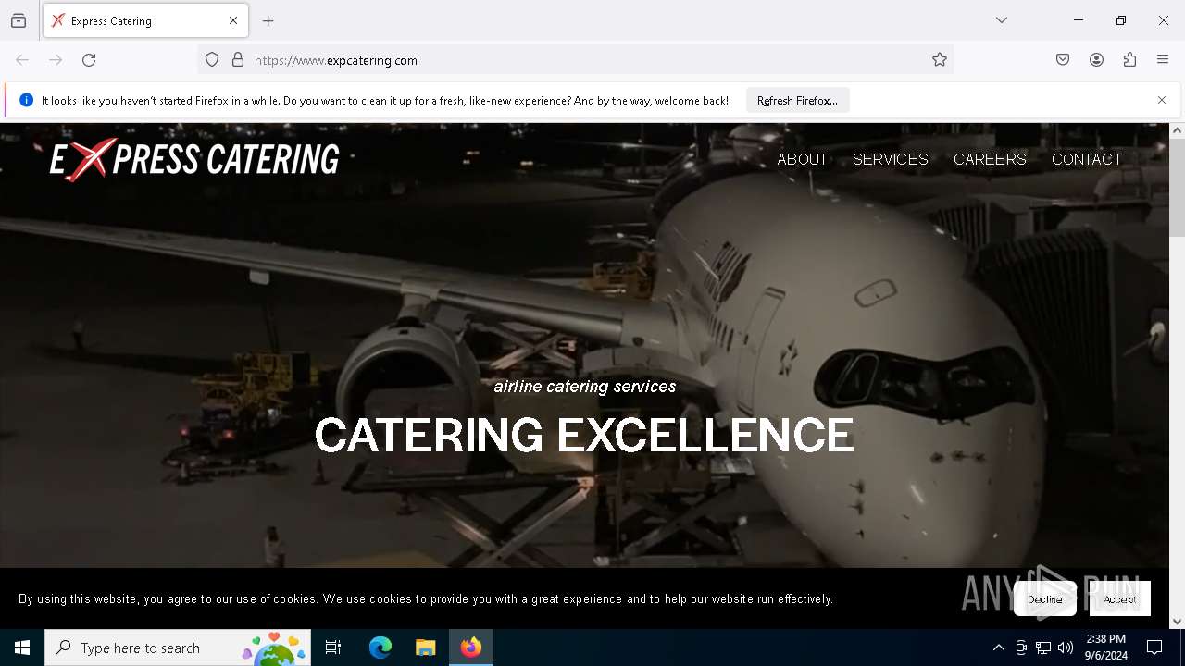The height and width of the screenshot is (666, 1185).
Task: Open the CONTACT navigation menu
Action: pos(1087,159)
